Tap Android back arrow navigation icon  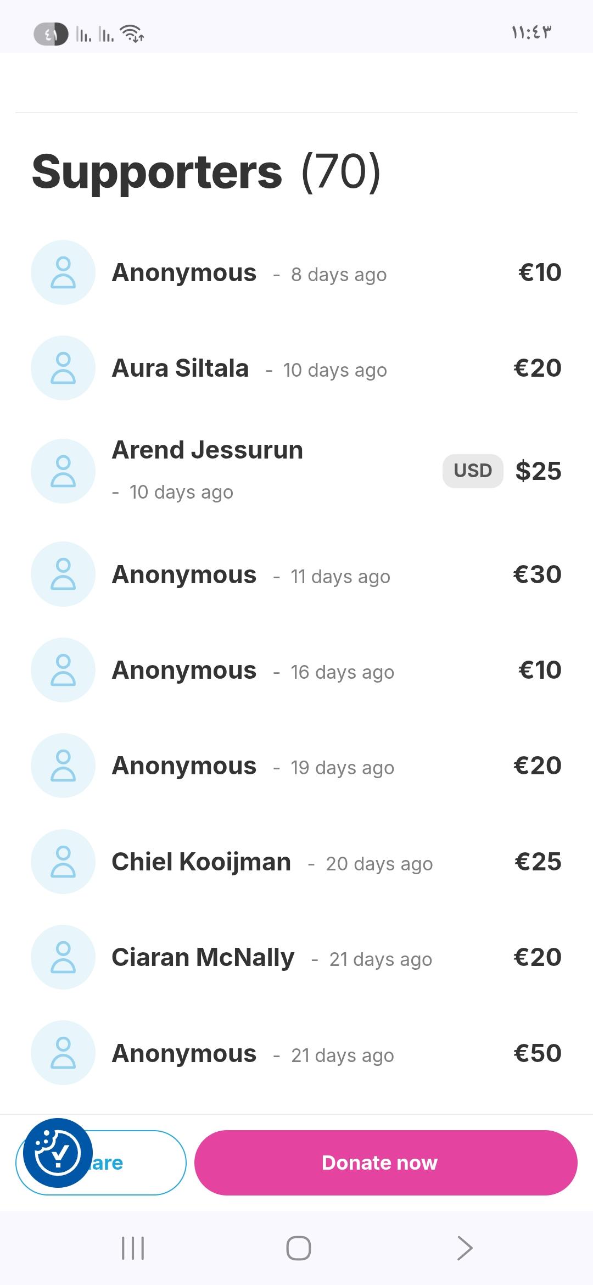(x=465, y=1248)
